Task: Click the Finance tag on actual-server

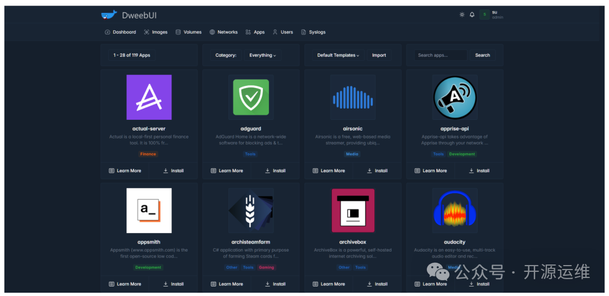Action: pos(148,154)
